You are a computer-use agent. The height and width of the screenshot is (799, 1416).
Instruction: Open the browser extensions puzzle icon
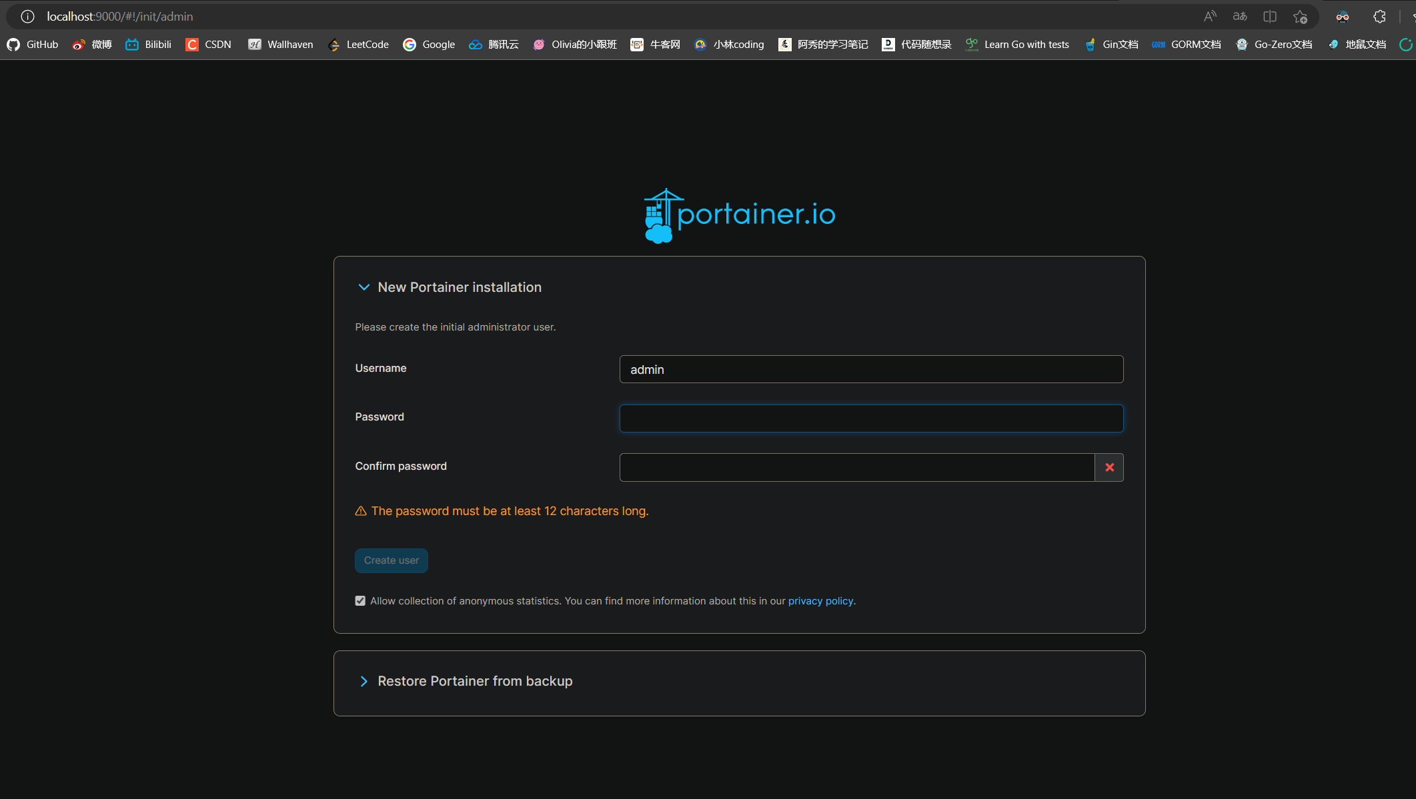pyautogui.click(x=1379, y=17)
